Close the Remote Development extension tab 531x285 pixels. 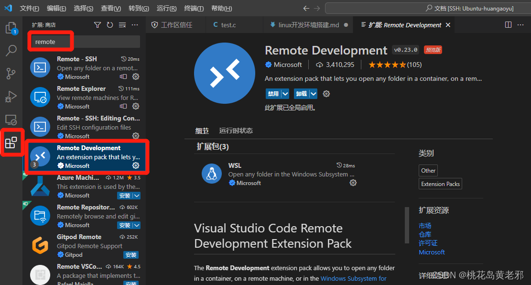pos(448,25)
